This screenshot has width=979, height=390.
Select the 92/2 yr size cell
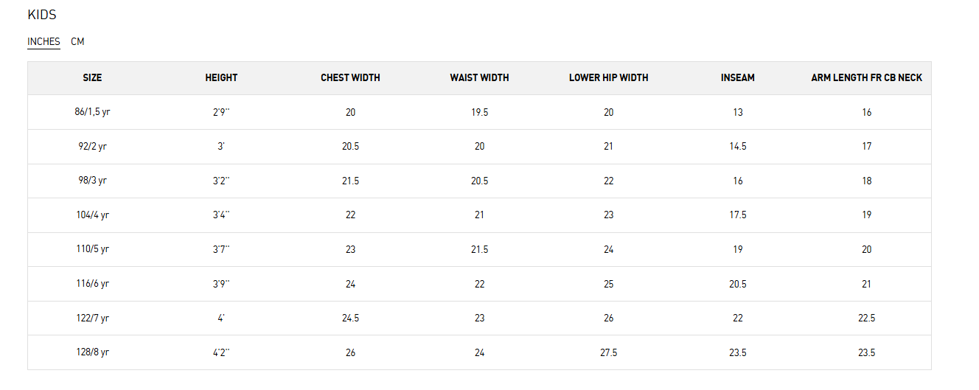(92, 147)
